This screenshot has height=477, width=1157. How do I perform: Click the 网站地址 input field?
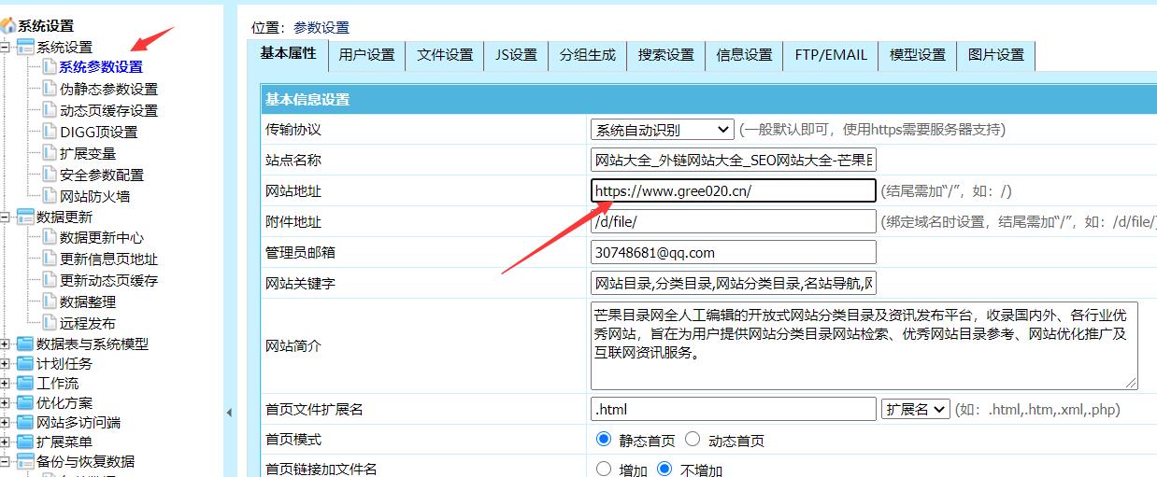tap(733, 191)
